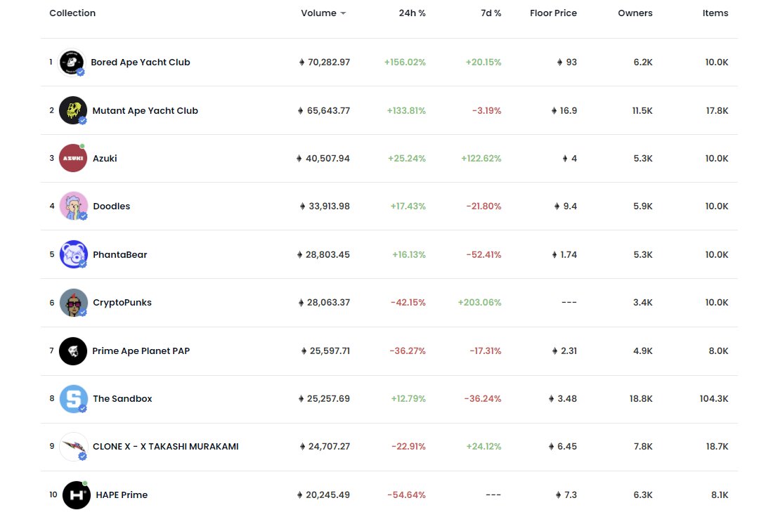Click HAPE Prime floor price 7.3
This screenshot has width=773, height=517.
571,495
